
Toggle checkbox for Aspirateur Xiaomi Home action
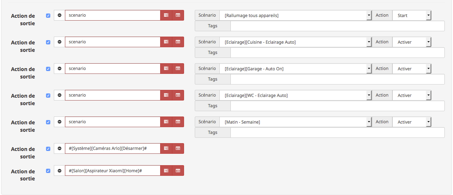[48, 171]
